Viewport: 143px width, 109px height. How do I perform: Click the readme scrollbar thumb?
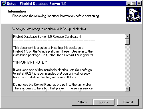click(x=127, y=42)
